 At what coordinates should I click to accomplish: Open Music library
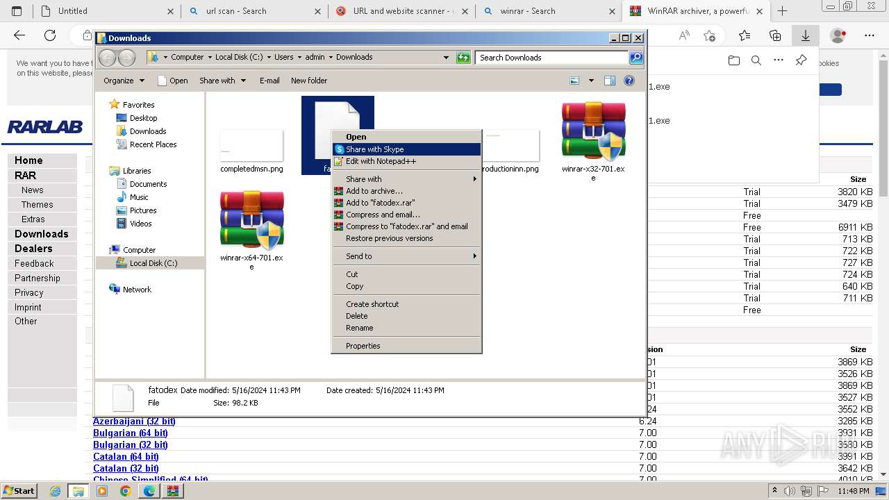[139, 197]
